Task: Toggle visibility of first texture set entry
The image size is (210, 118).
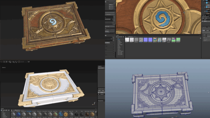Action: [99, 92]
